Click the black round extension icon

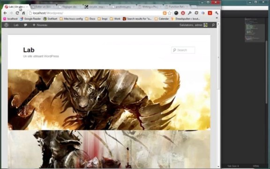point(176,13)
